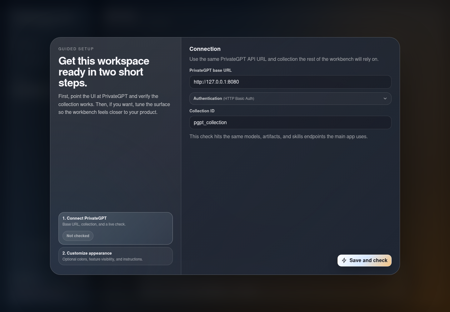Expand the Authentication chevron arrow
450x312 pixels.
(x=385, y=99)
